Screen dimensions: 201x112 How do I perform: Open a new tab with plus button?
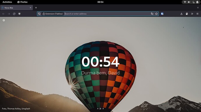tap(36, 8)
